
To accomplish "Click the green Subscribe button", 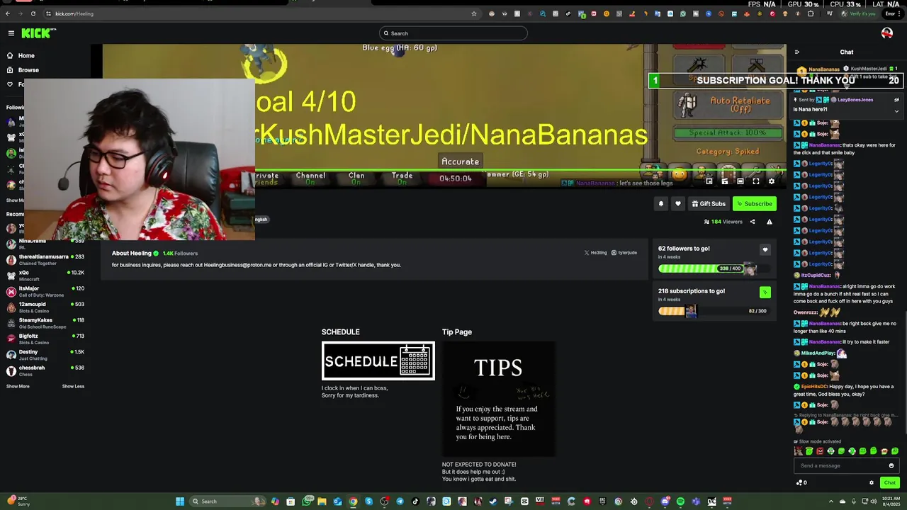I will [755, 204].
